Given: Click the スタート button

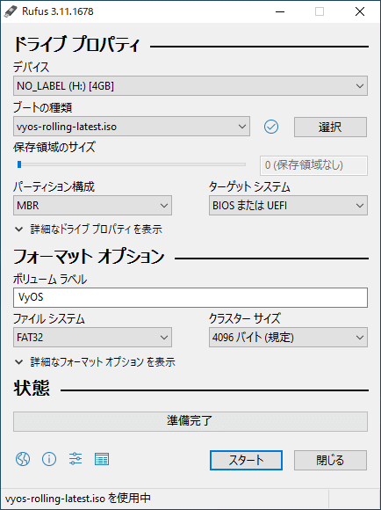Looking at the screenshot, I should tap(246, 460).
